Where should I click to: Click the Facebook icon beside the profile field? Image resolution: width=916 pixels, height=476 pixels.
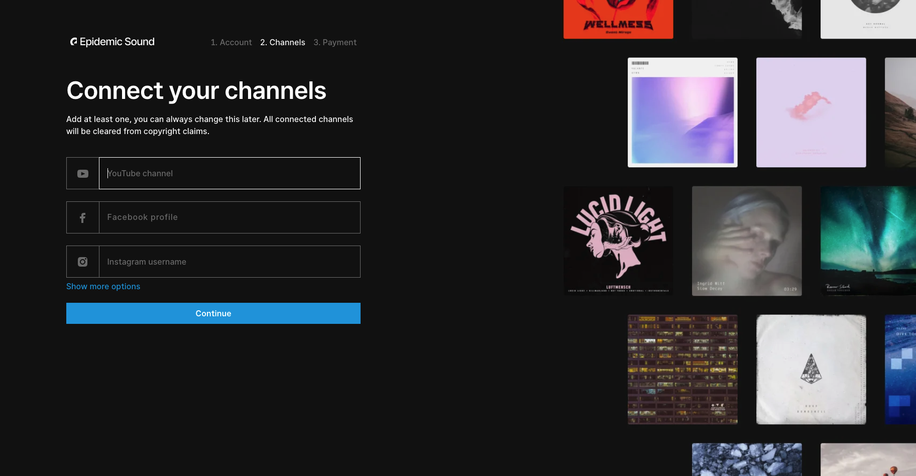tap(83, 218)
